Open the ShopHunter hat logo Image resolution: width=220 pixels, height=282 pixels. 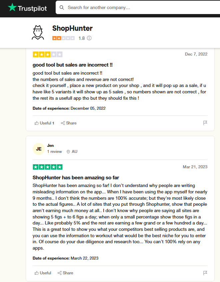[38, 32]
